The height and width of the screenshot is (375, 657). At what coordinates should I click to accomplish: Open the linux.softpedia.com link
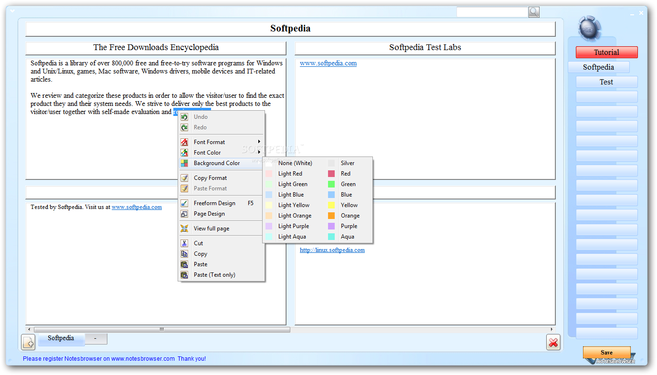(x=332, y=250)
